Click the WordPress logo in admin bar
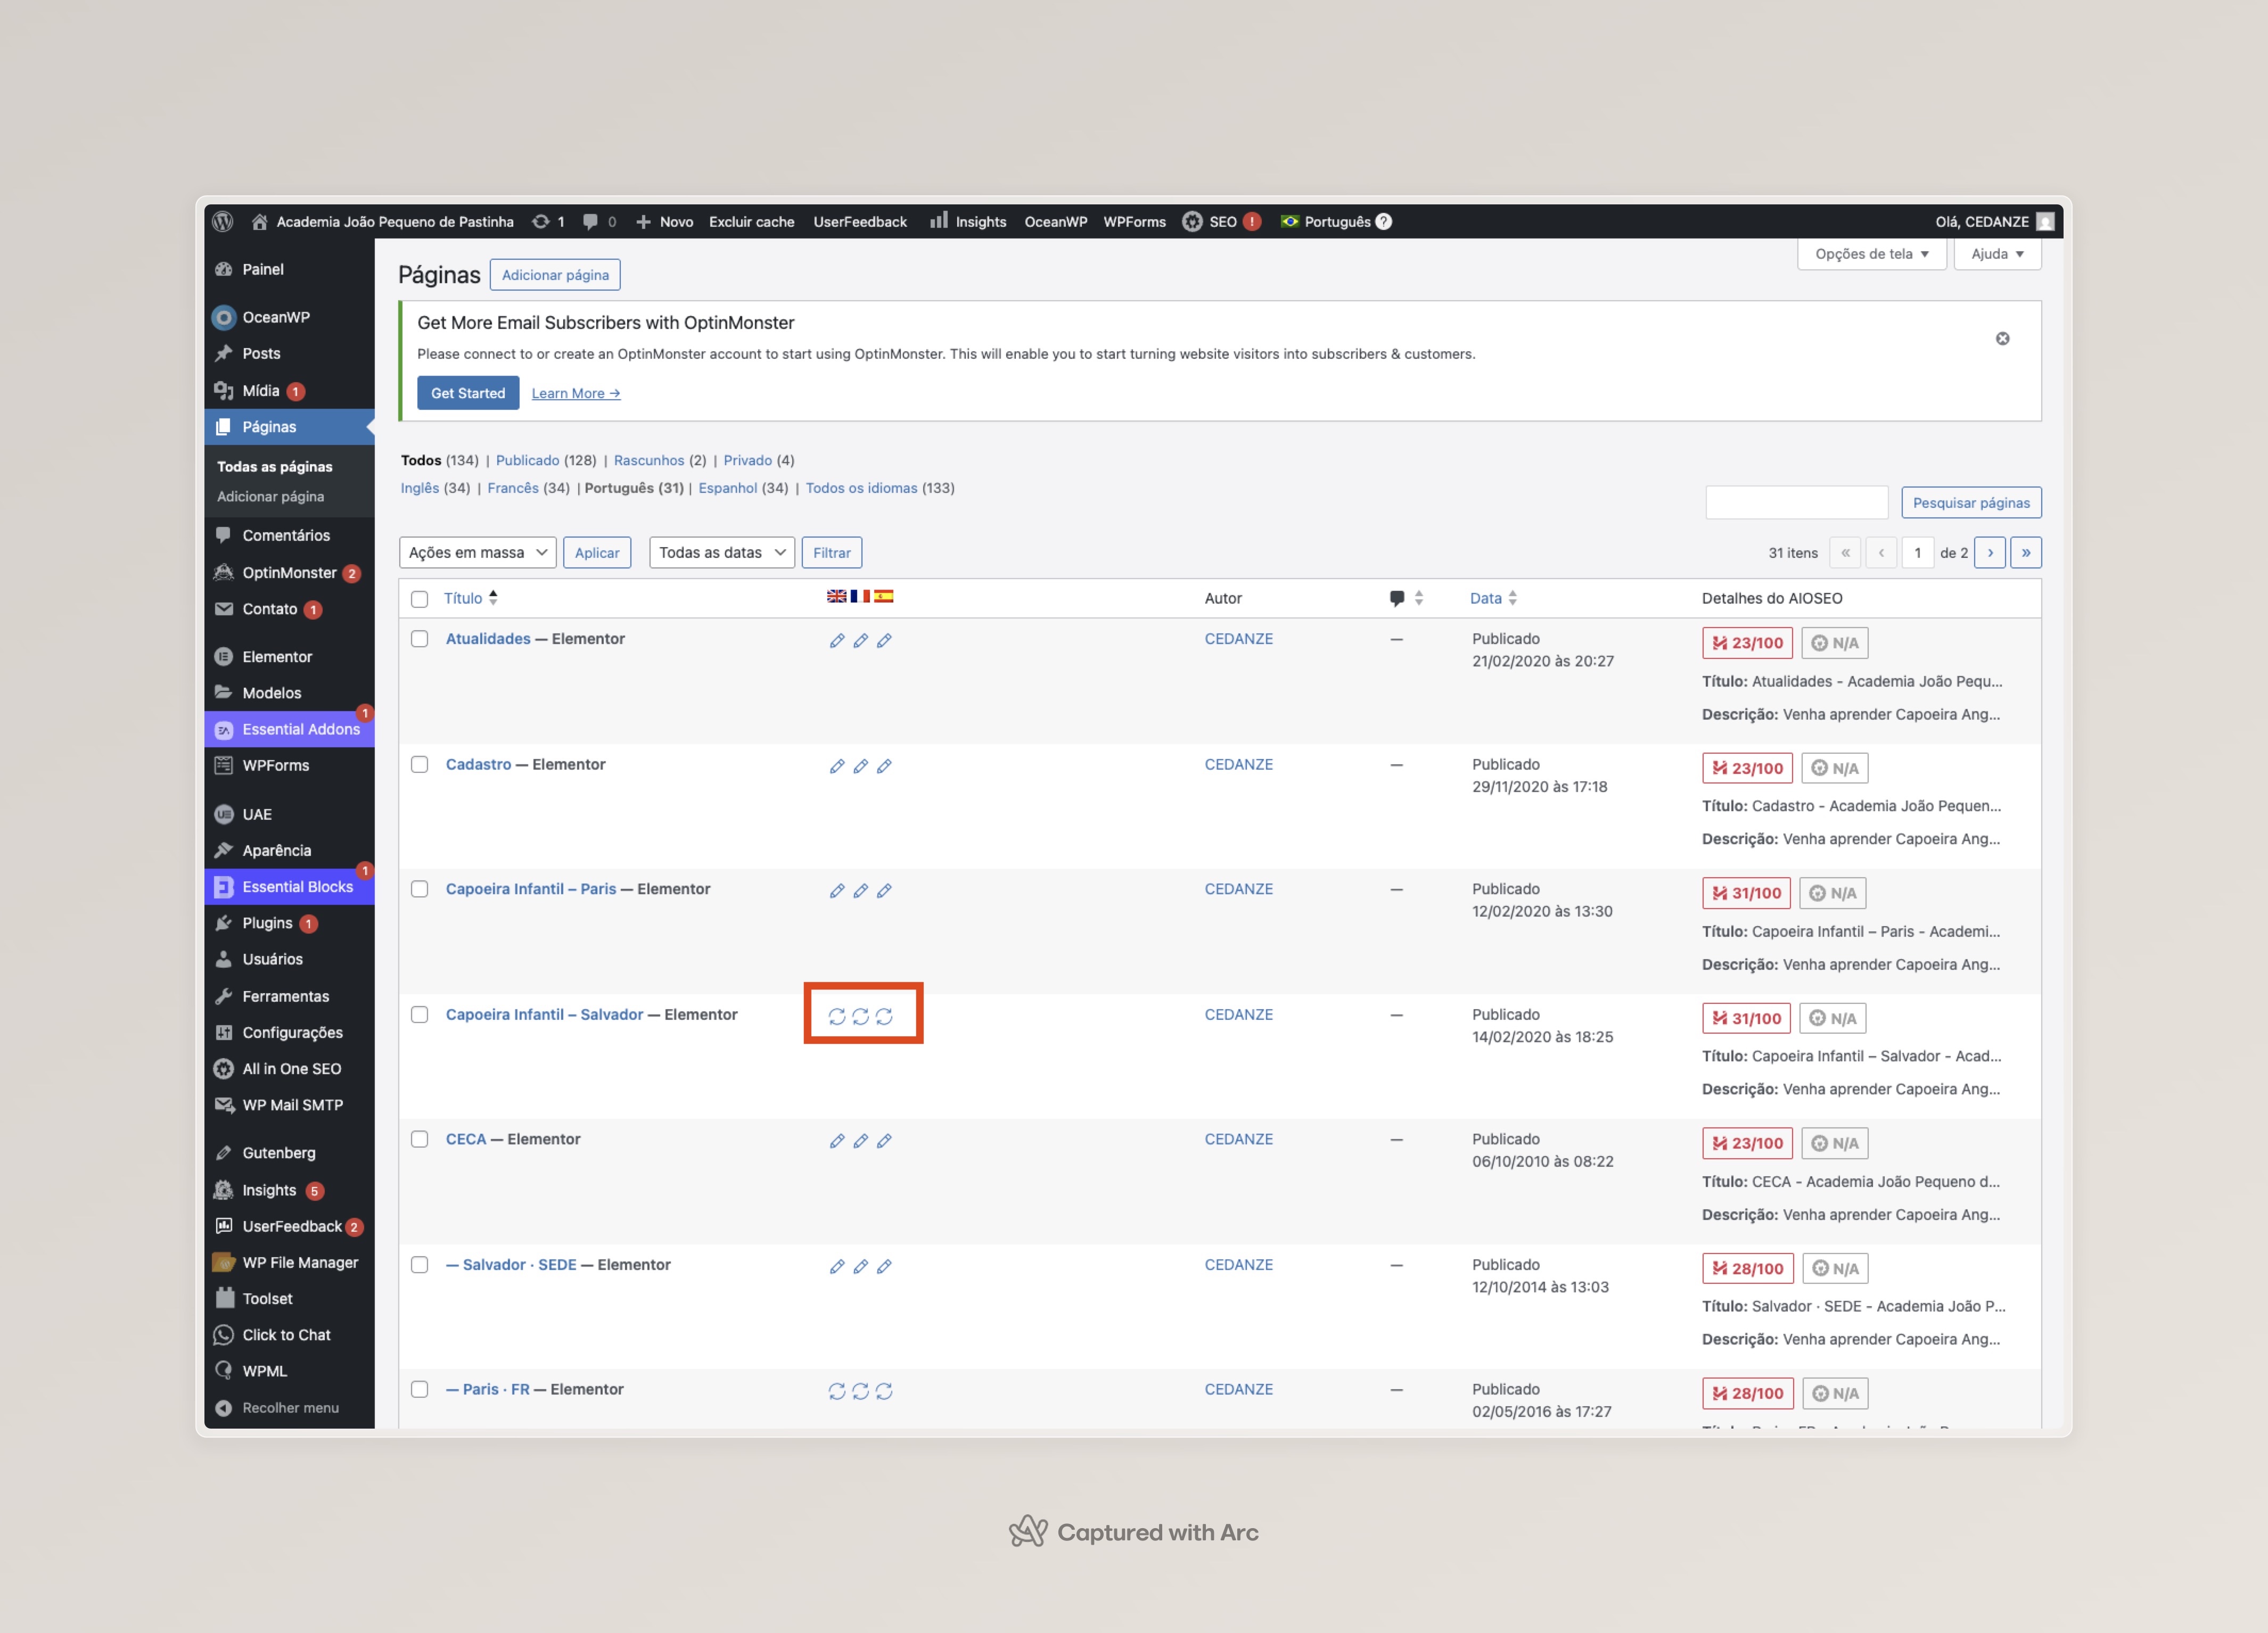The width and height of the screenshot is (2268, 1633). click(223, 221)
